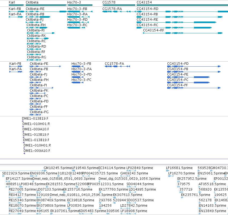
Task: Choose transcript CkIIbeta-RJ
Action: (x=33, y=22)
